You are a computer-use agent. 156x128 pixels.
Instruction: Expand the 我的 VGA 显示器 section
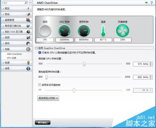[3, 32]
